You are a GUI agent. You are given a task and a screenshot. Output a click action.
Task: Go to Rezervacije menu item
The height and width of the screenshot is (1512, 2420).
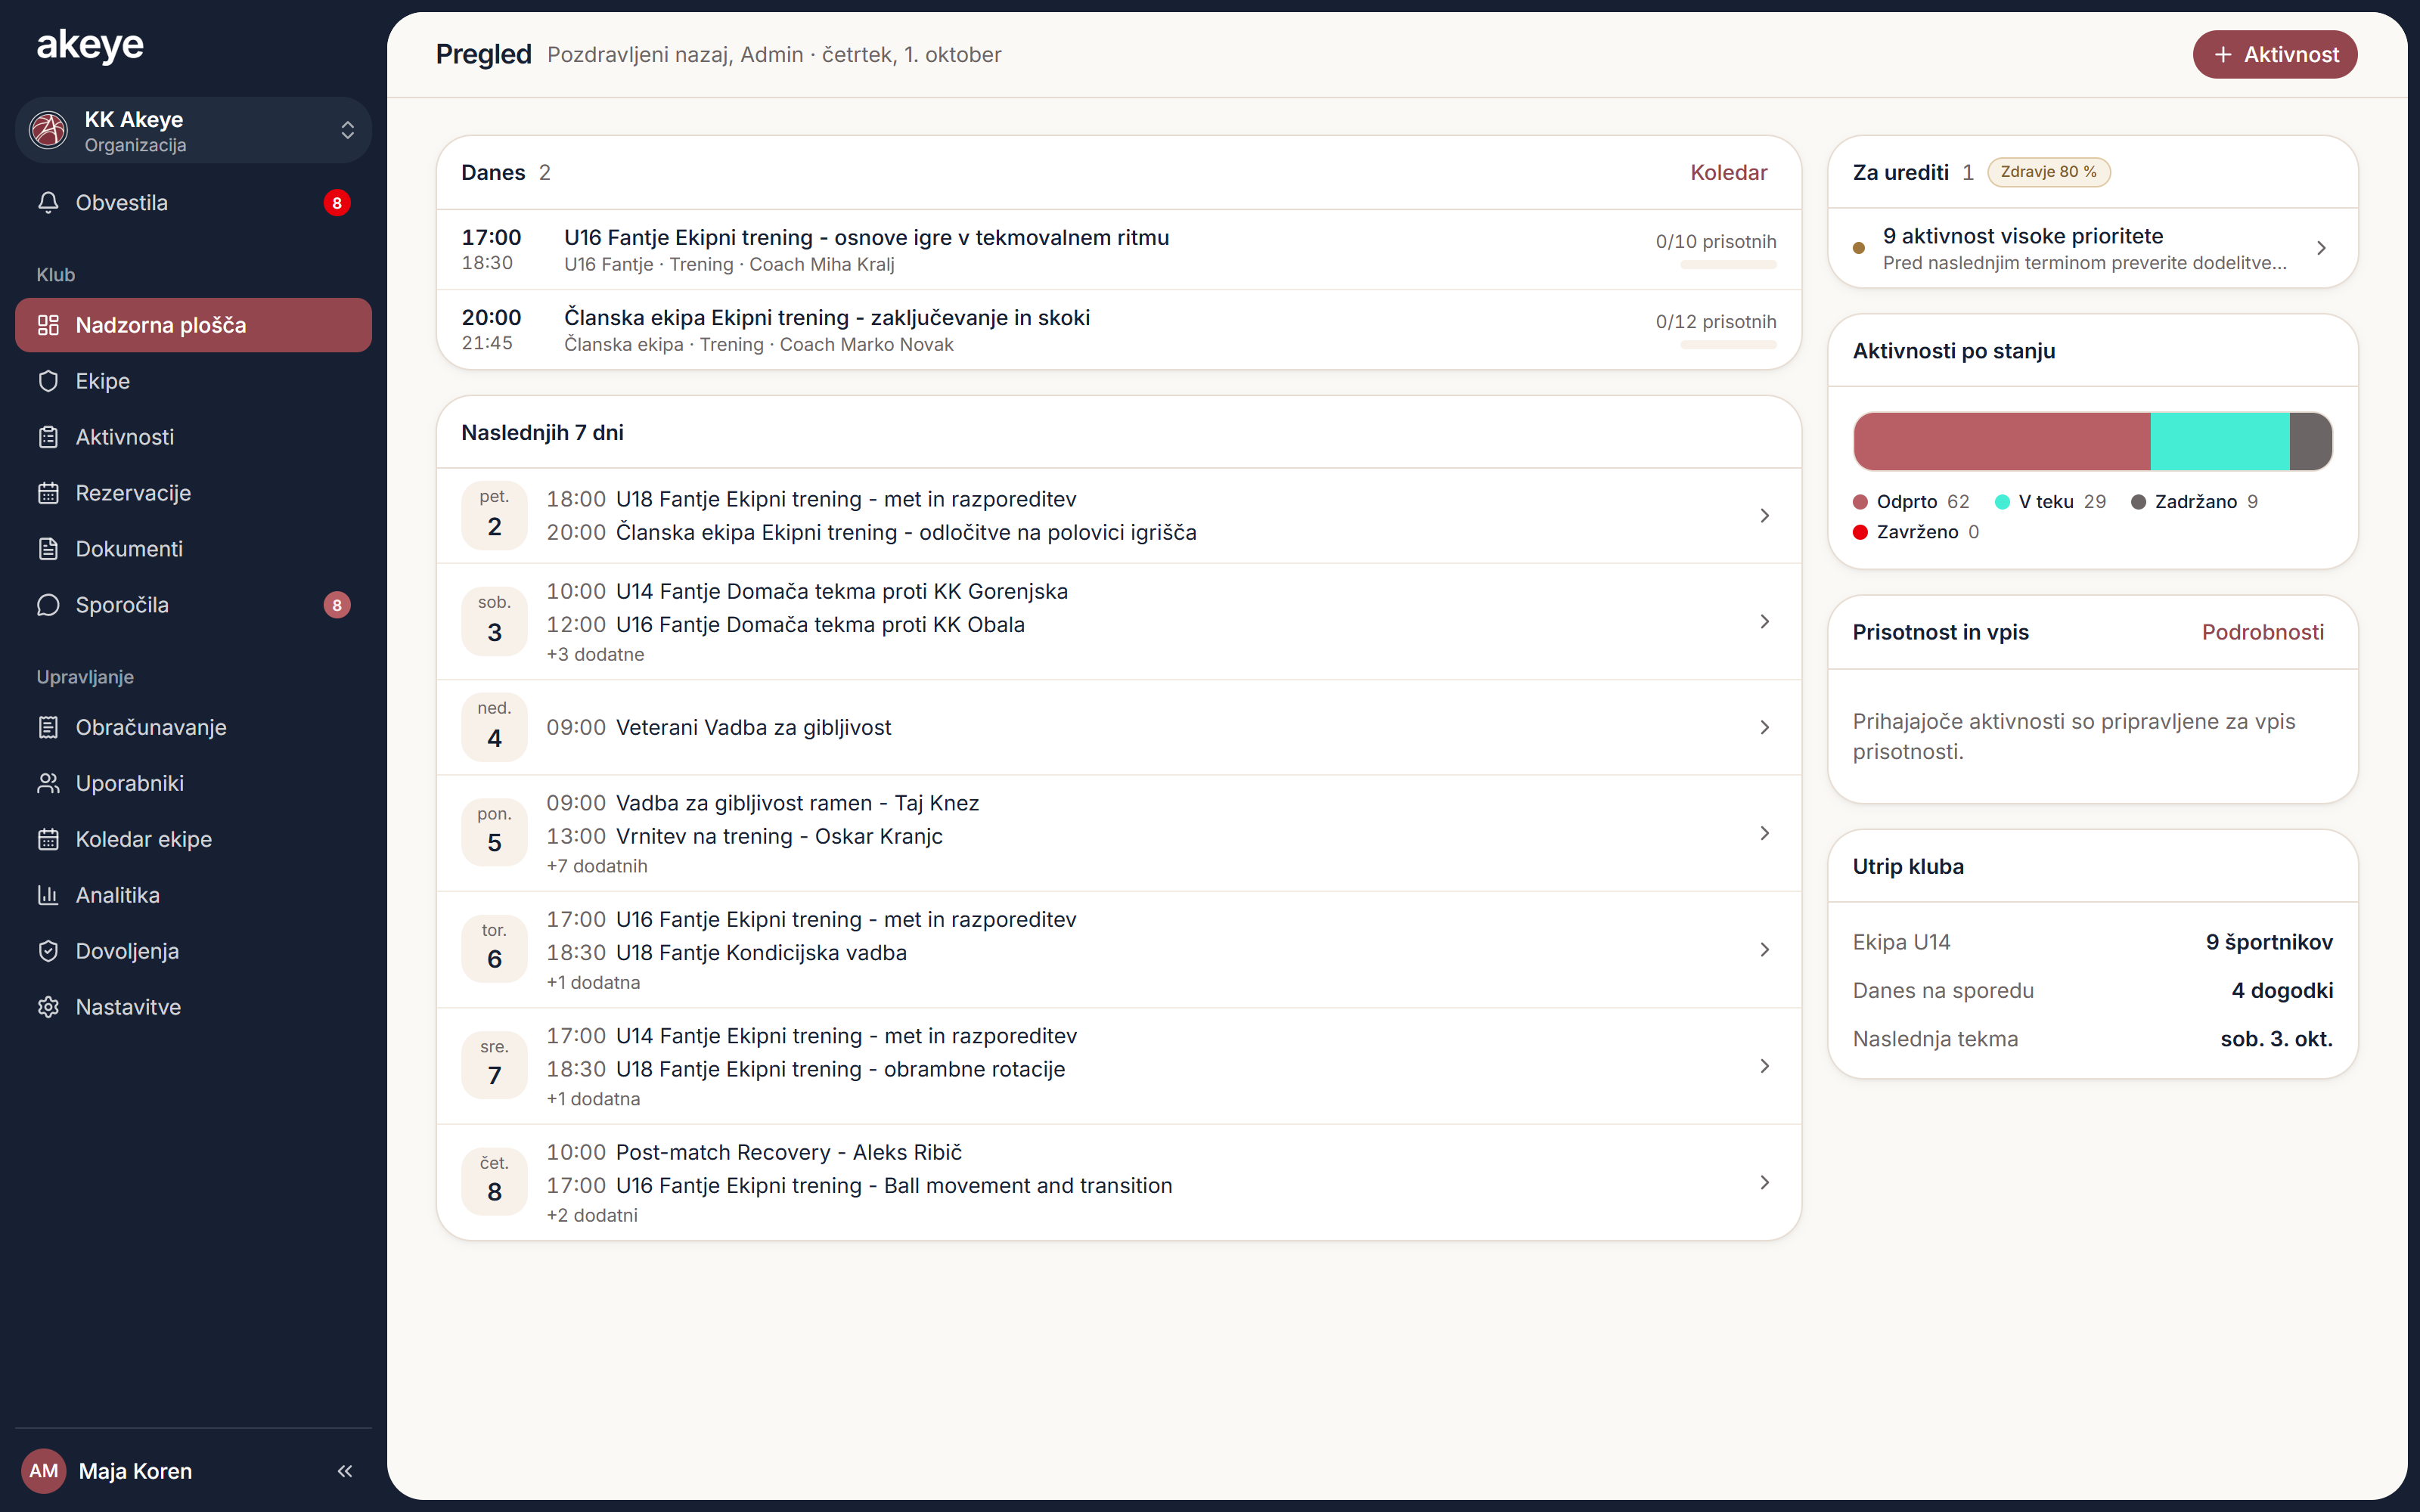(x=193, y=493)
